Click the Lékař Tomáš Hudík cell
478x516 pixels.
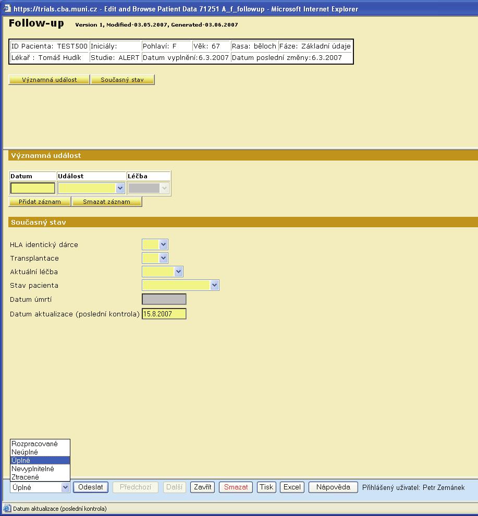(x=50, y=57)
